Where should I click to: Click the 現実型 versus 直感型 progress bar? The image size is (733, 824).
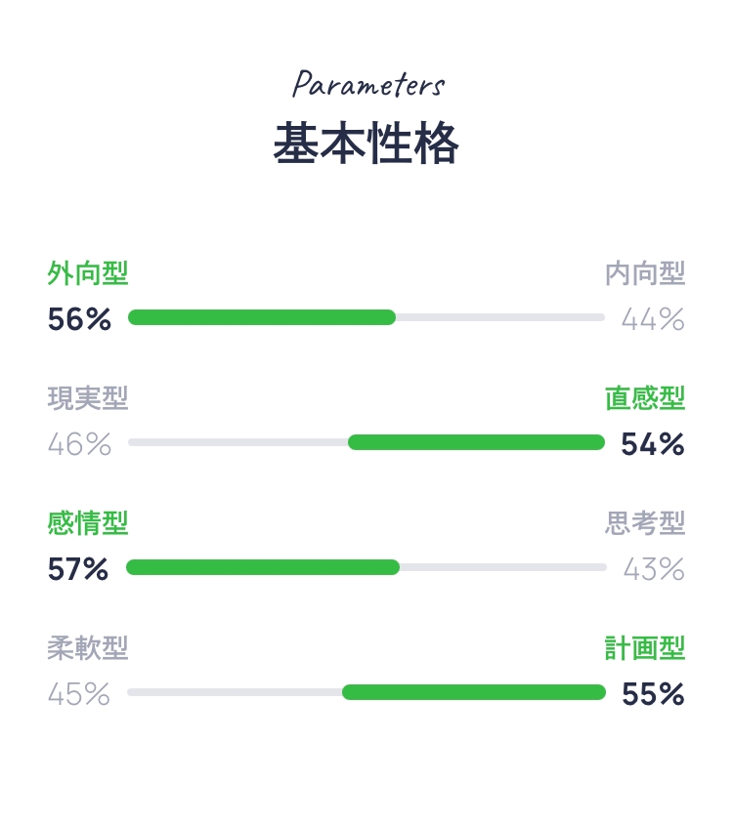(366, 442)
